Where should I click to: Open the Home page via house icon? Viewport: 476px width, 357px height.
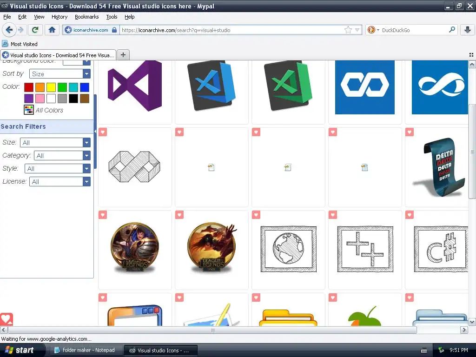point(52,30)
